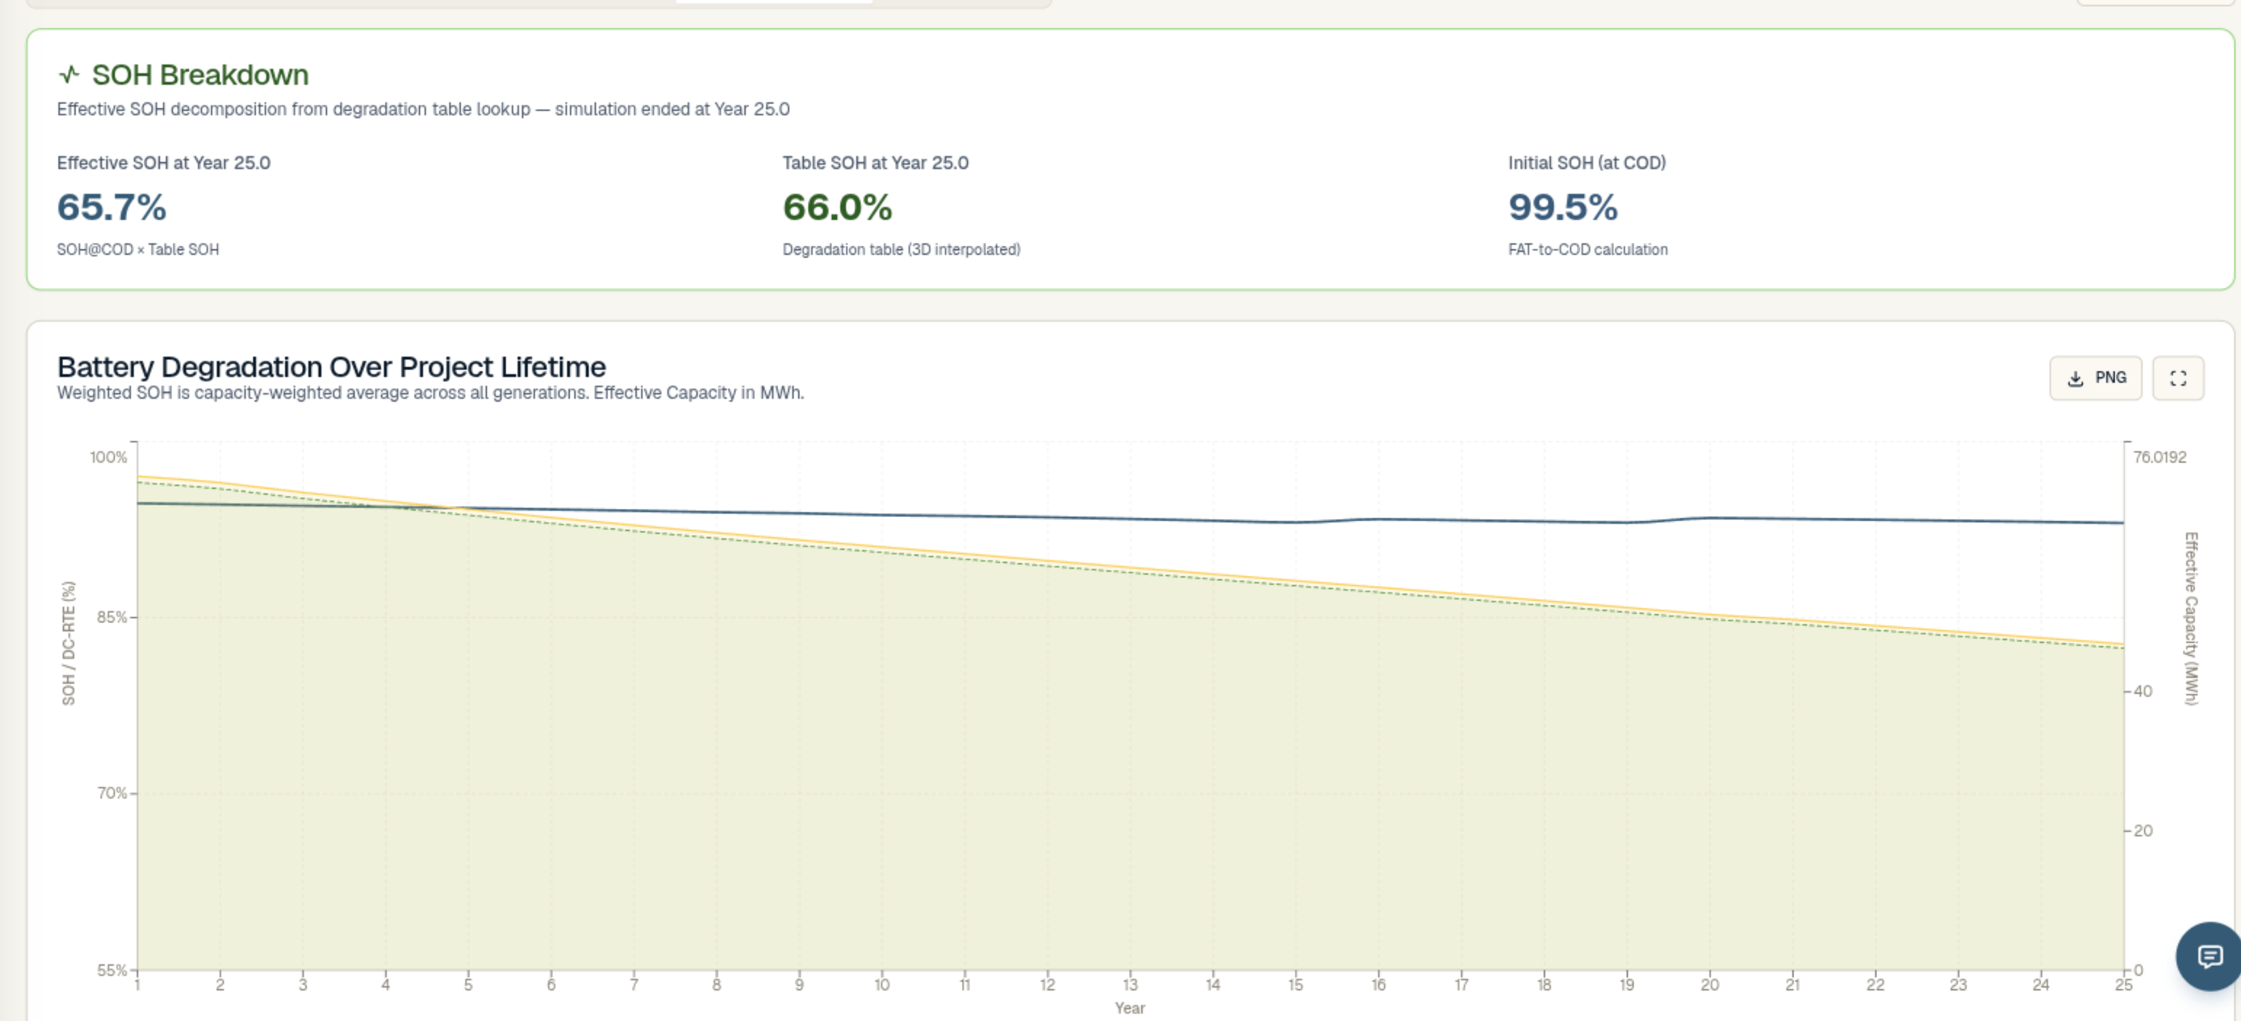The height and width of the screenshot is (1021, 2241).
Task: Click the FAT-to-COD calculation caption
Action: point(1588,249)
